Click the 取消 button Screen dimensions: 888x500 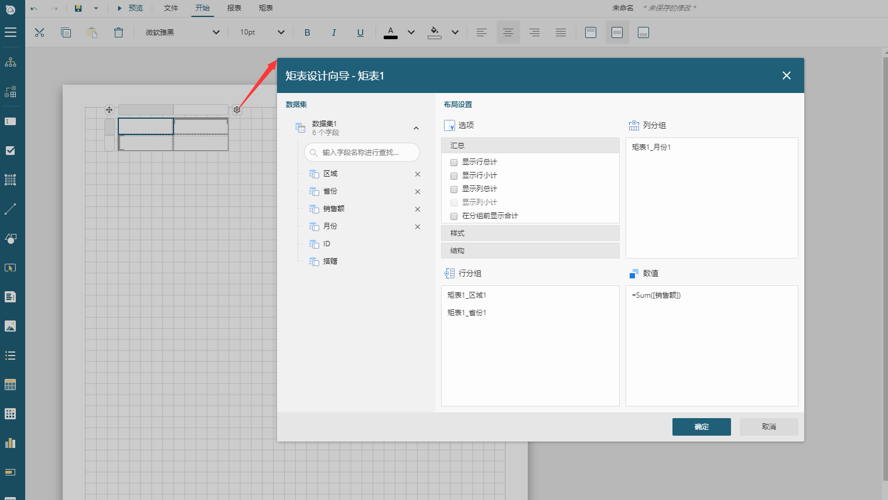769,427
